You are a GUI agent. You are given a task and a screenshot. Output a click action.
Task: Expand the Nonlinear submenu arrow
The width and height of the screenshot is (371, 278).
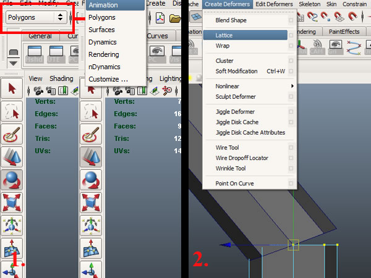(x=292, y=86)
